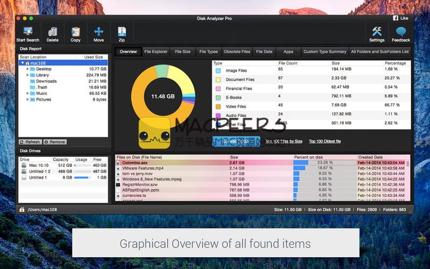Screen dimensions: 430x269
Task: Select the VMware Features.mp4 row
Action: tap(263, 168)
